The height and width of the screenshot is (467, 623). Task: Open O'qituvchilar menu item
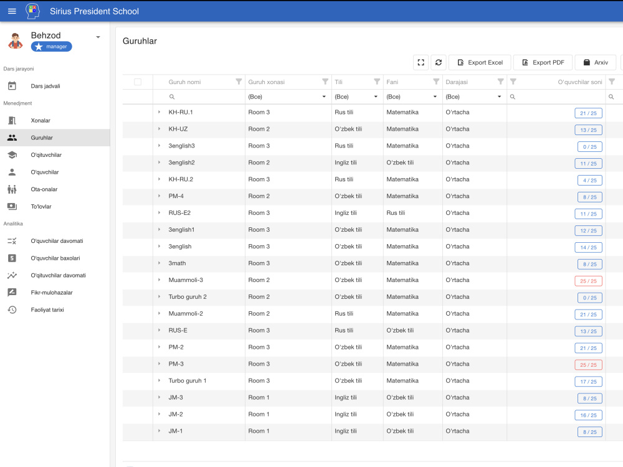(55, 155)
